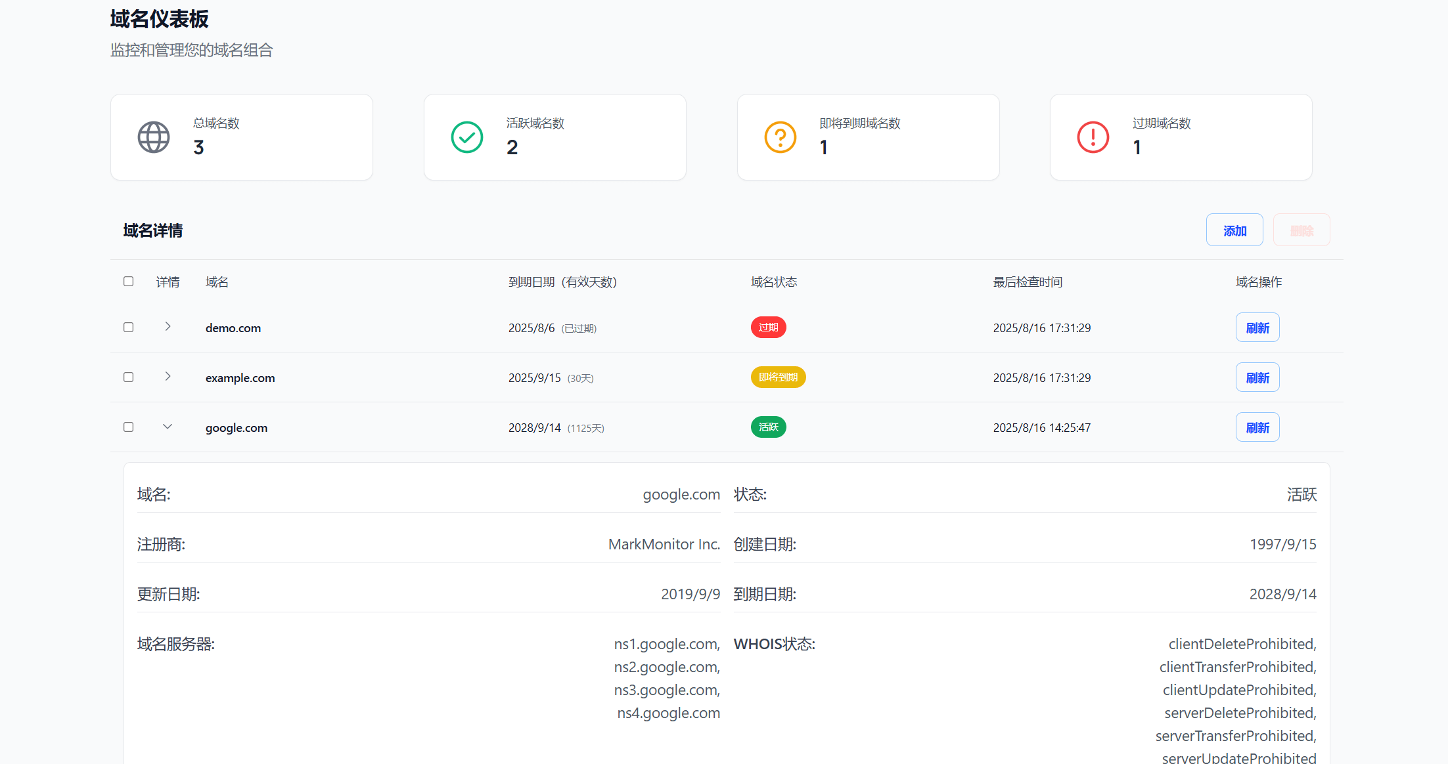Image resolution: width=1448 pixels, height=764 pixels.
Task: Click the red exclamation expired domains icon
Action: [x=1093, y=137]
